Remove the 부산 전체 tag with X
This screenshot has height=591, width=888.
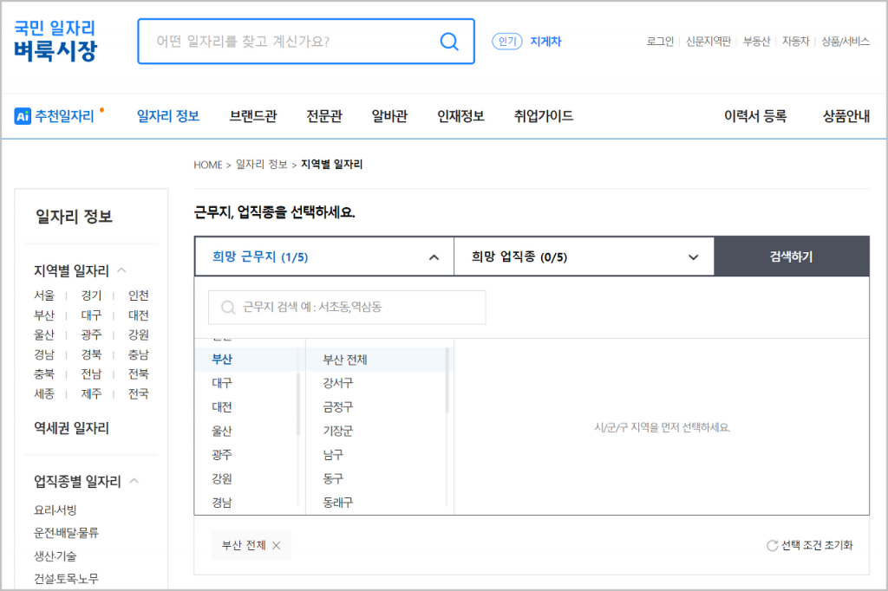point(277,545)
